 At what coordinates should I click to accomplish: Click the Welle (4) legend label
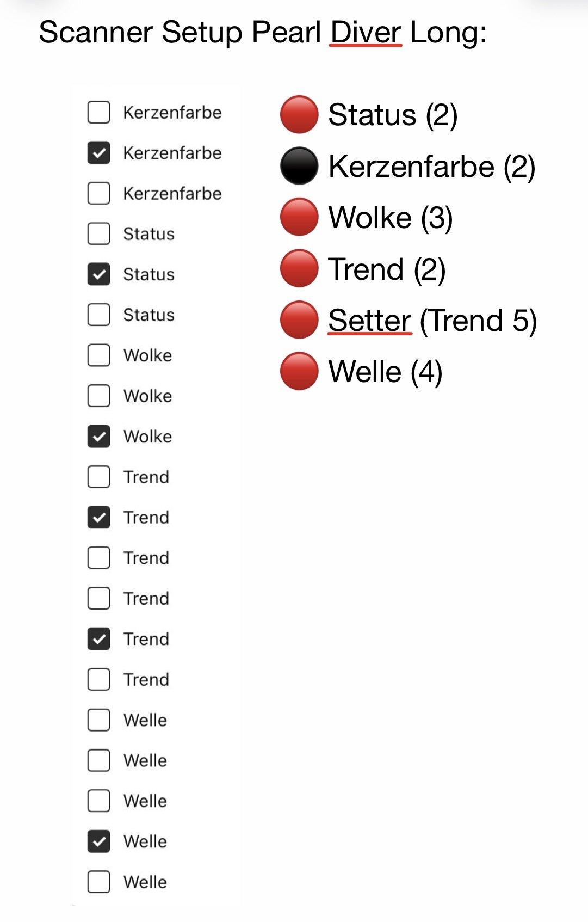[385, 372]
